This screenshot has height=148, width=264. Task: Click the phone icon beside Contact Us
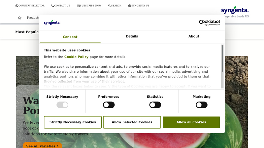pos(52,6)
